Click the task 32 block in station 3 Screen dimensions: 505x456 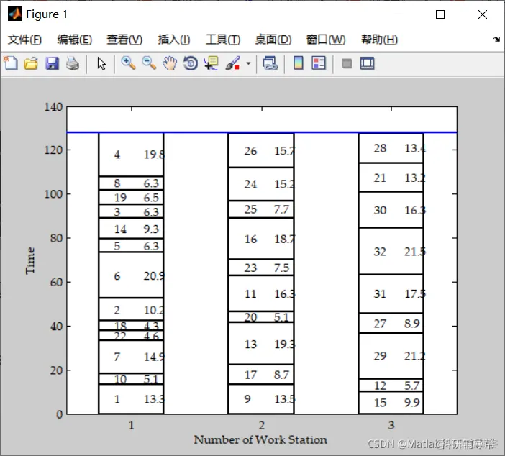tap(391, 251)
